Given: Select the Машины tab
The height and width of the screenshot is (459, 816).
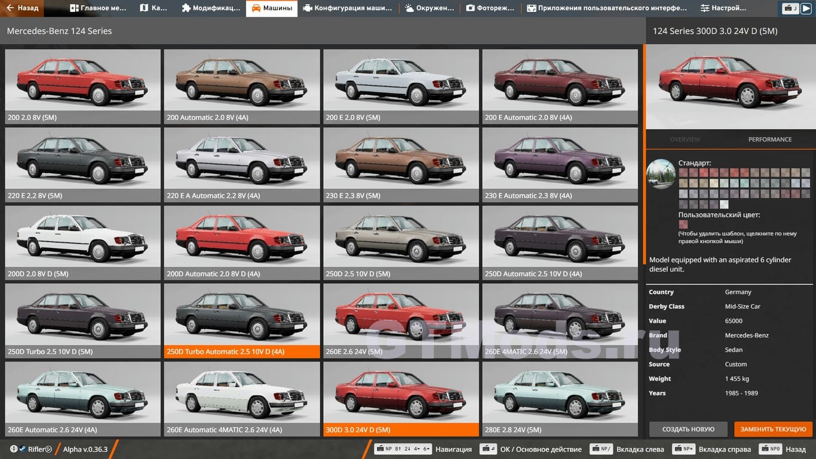Looking at the screenshot, I should [272, 8].
